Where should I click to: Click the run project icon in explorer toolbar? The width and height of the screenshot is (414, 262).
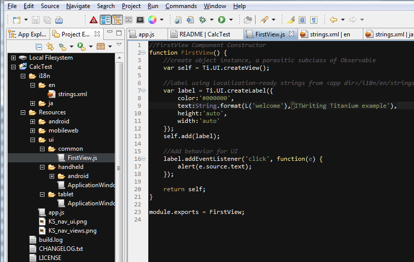[x=81, y=47]
